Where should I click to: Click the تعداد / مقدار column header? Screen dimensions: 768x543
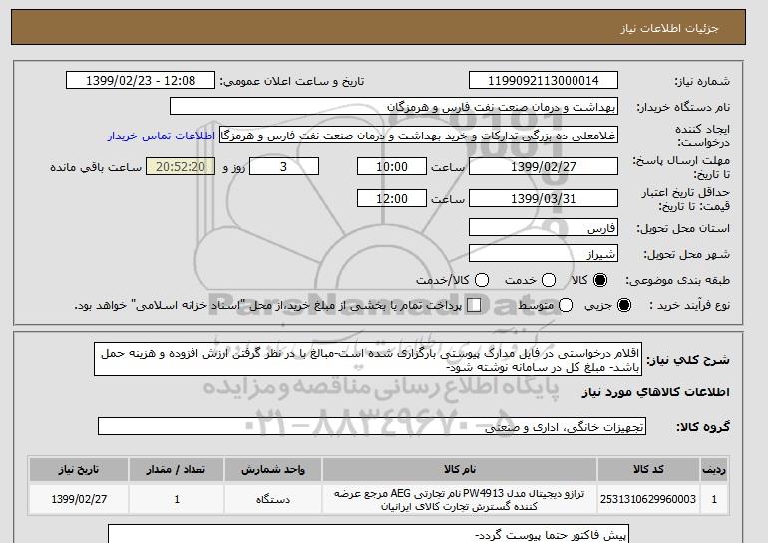[177, 469]
